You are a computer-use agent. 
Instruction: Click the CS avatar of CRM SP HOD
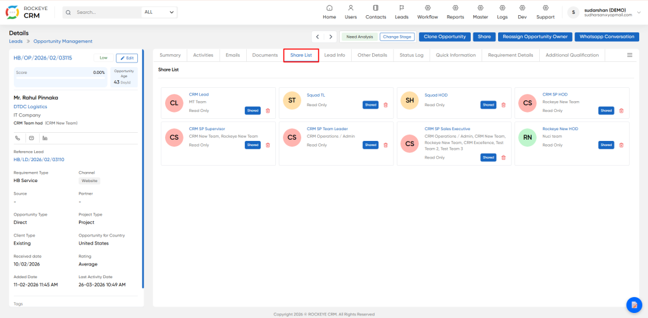pos(527,103)
